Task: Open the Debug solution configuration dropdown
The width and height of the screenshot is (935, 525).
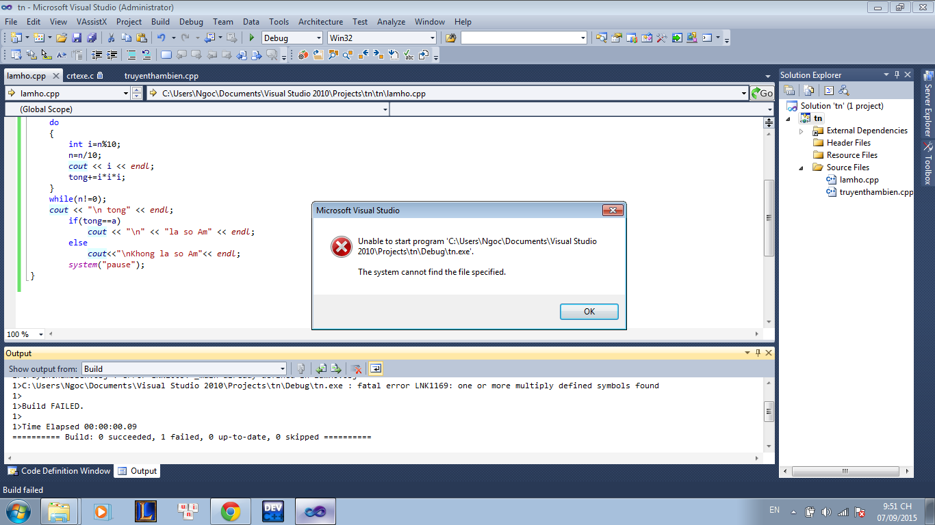Action: coord(292,38)
